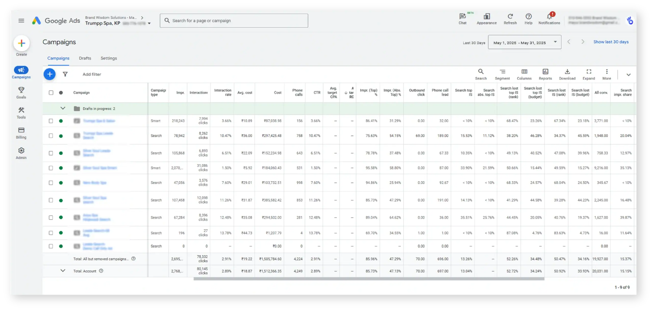Click help icon beside Total Account
Screen dimensions: 653x311
tap(101, 271)
